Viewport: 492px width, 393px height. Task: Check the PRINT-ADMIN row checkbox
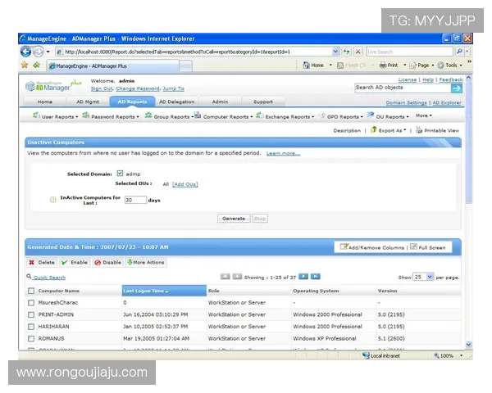click(31, 314)
